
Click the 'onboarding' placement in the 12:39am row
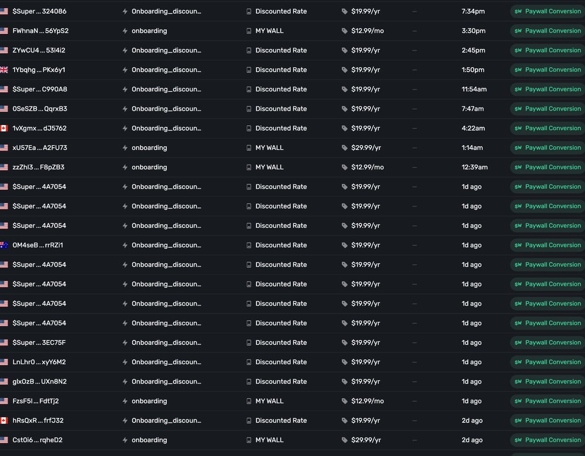(x=149, y=167)
